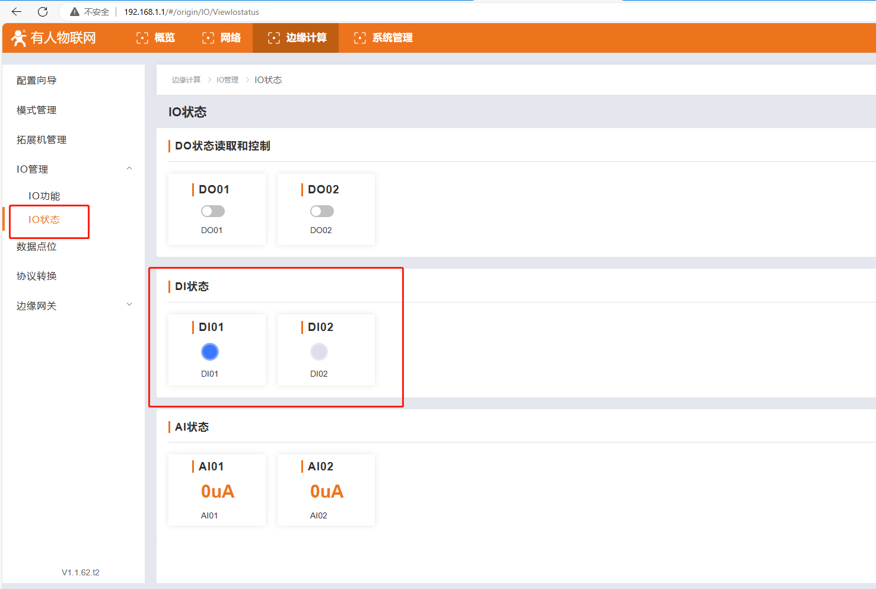Screen dimensions: 876x589
Task: Expand the 边缘网关 sidebar group
Action: point(129,305)
